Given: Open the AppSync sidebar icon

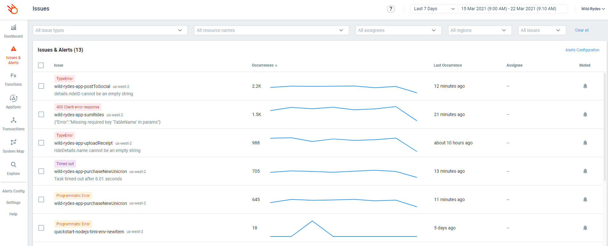Looking at the screenshot, I should coord(13,98).
